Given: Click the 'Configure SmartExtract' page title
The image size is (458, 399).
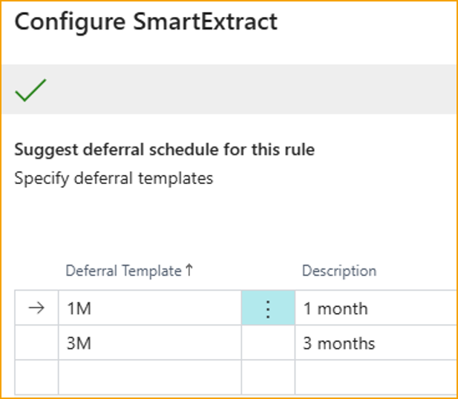Looking at the screenshot, I should (x=145, y=22).
